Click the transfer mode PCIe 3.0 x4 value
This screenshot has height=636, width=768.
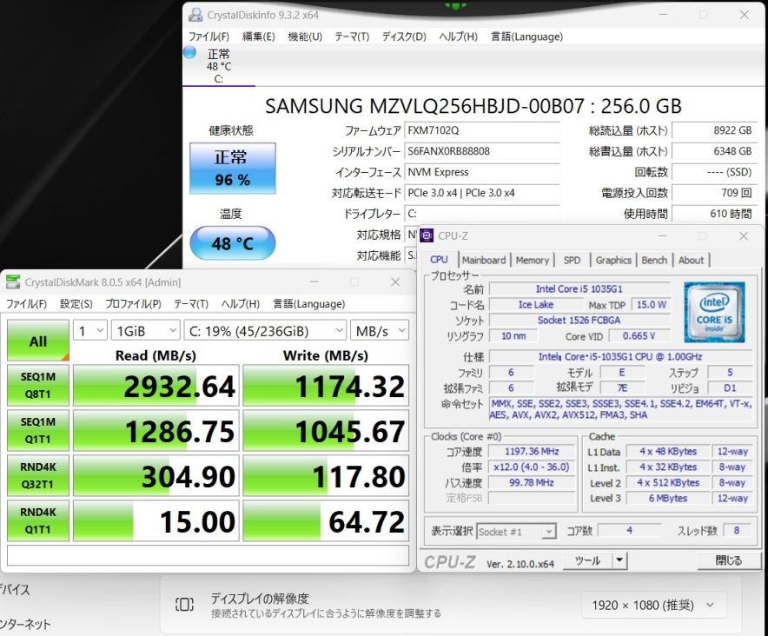coord(482,193)
